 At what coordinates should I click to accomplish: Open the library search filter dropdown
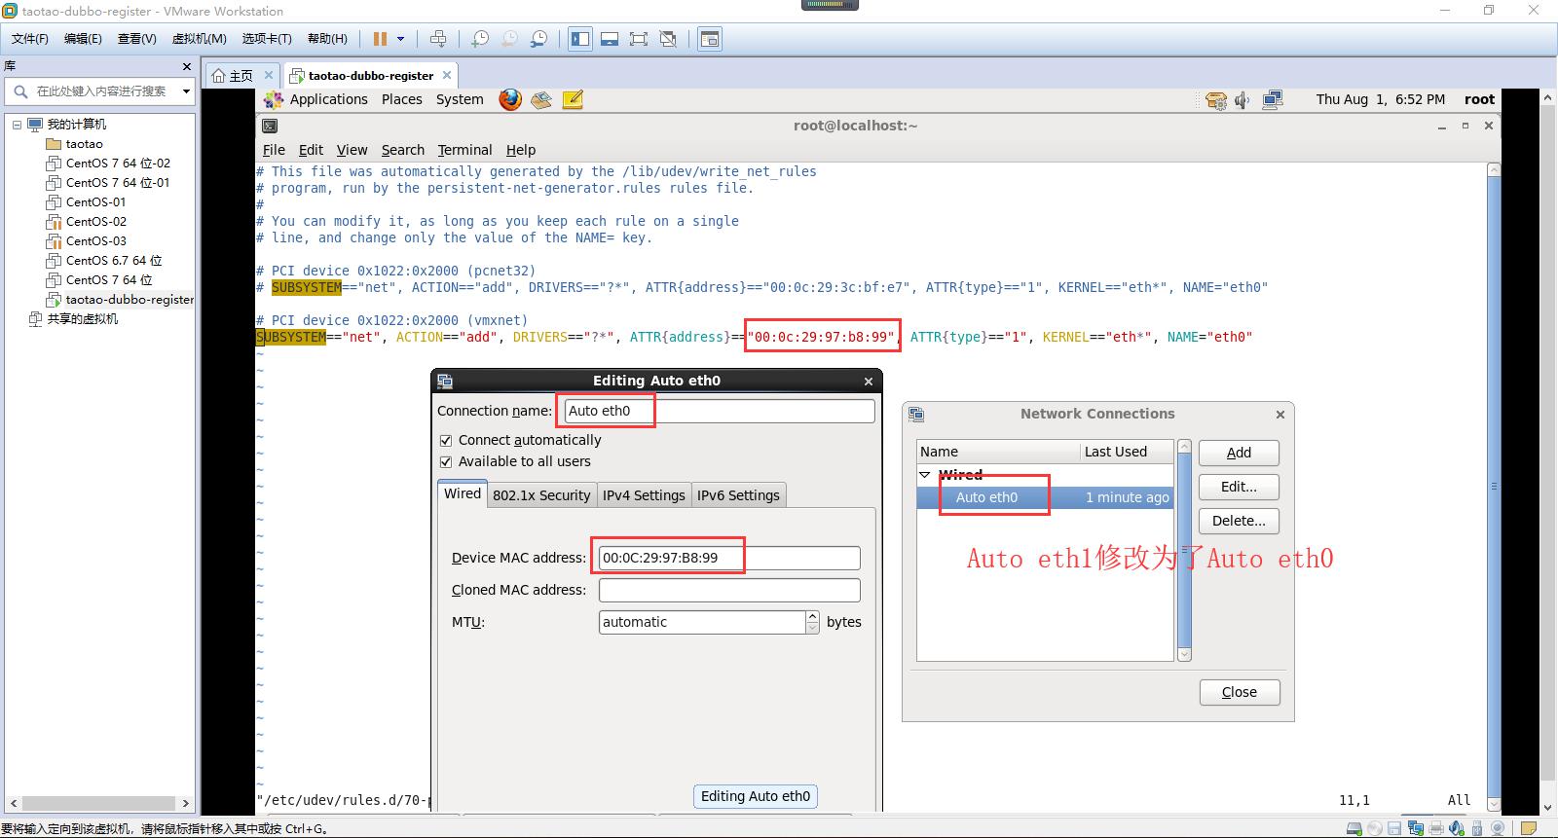(186, 91)
